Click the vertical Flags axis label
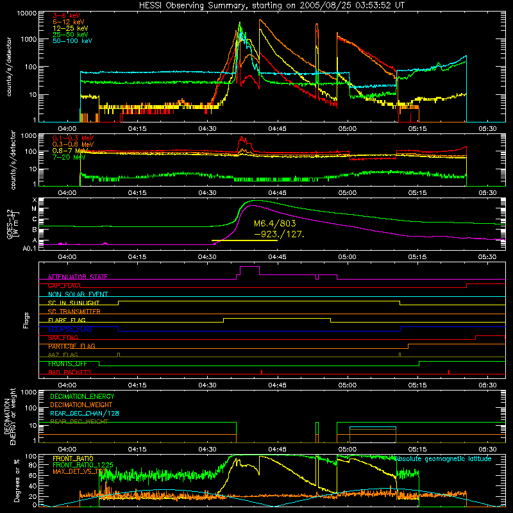Screen dimensions: 513x513 coord(26,320)
